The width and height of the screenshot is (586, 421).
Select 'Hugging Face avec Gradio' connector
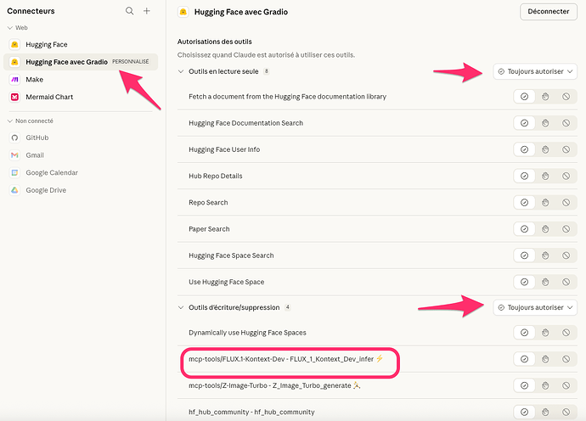(66, 62)
